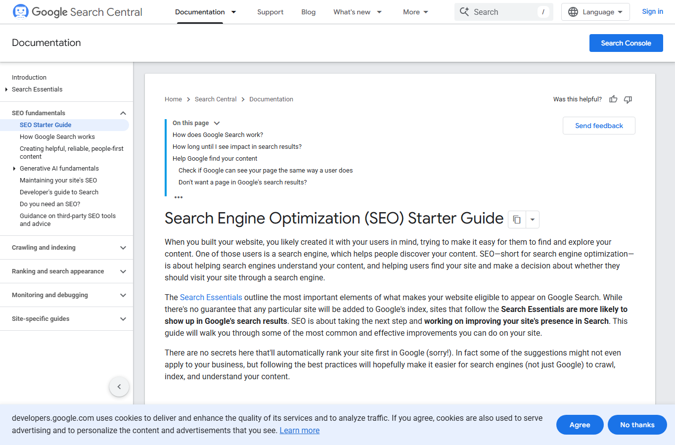Click the Search Console button
675x445 pixels.
[x=626, y=43]
